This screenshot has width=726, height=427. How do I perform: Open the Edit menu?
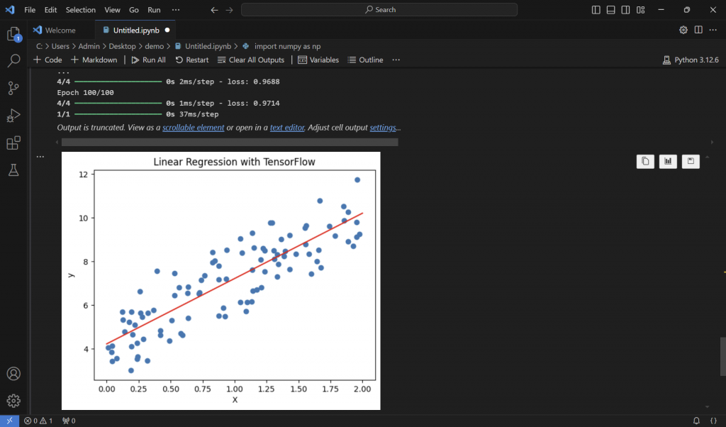click(x=50, y=10)
